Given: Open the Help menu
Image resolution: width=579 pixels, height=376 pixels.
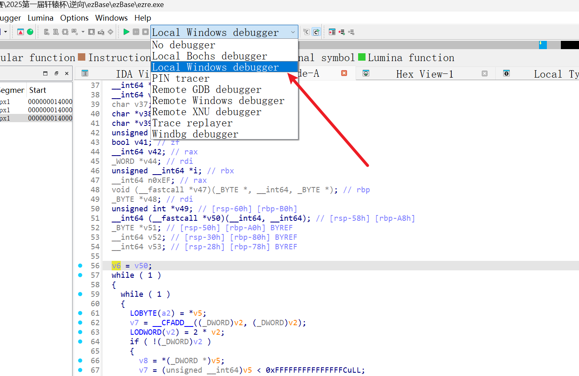Looking at the screenshot, I should coord(143,18).
